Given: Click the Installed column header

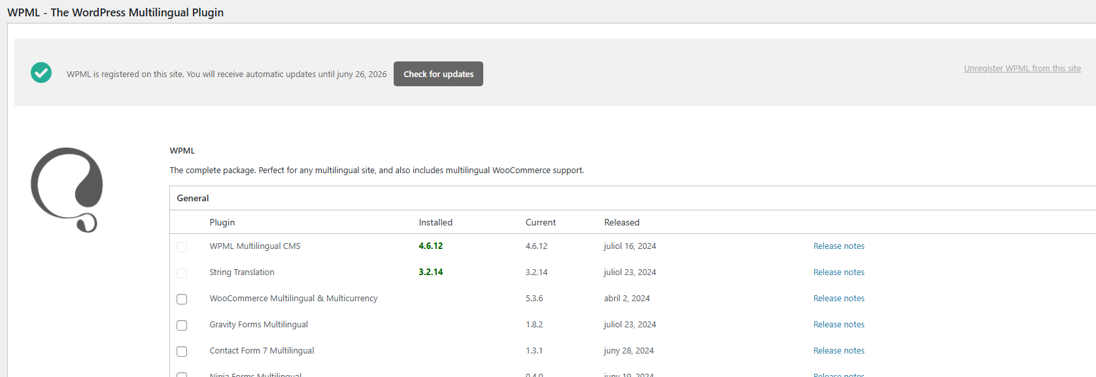Looking at the screenshot, I should 436,222.
